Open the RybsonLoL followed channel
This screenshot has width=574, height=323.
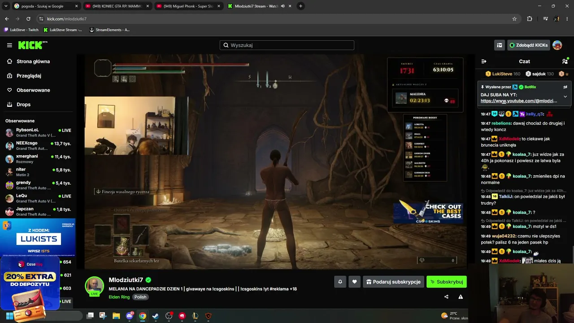[x=38, y=132]
